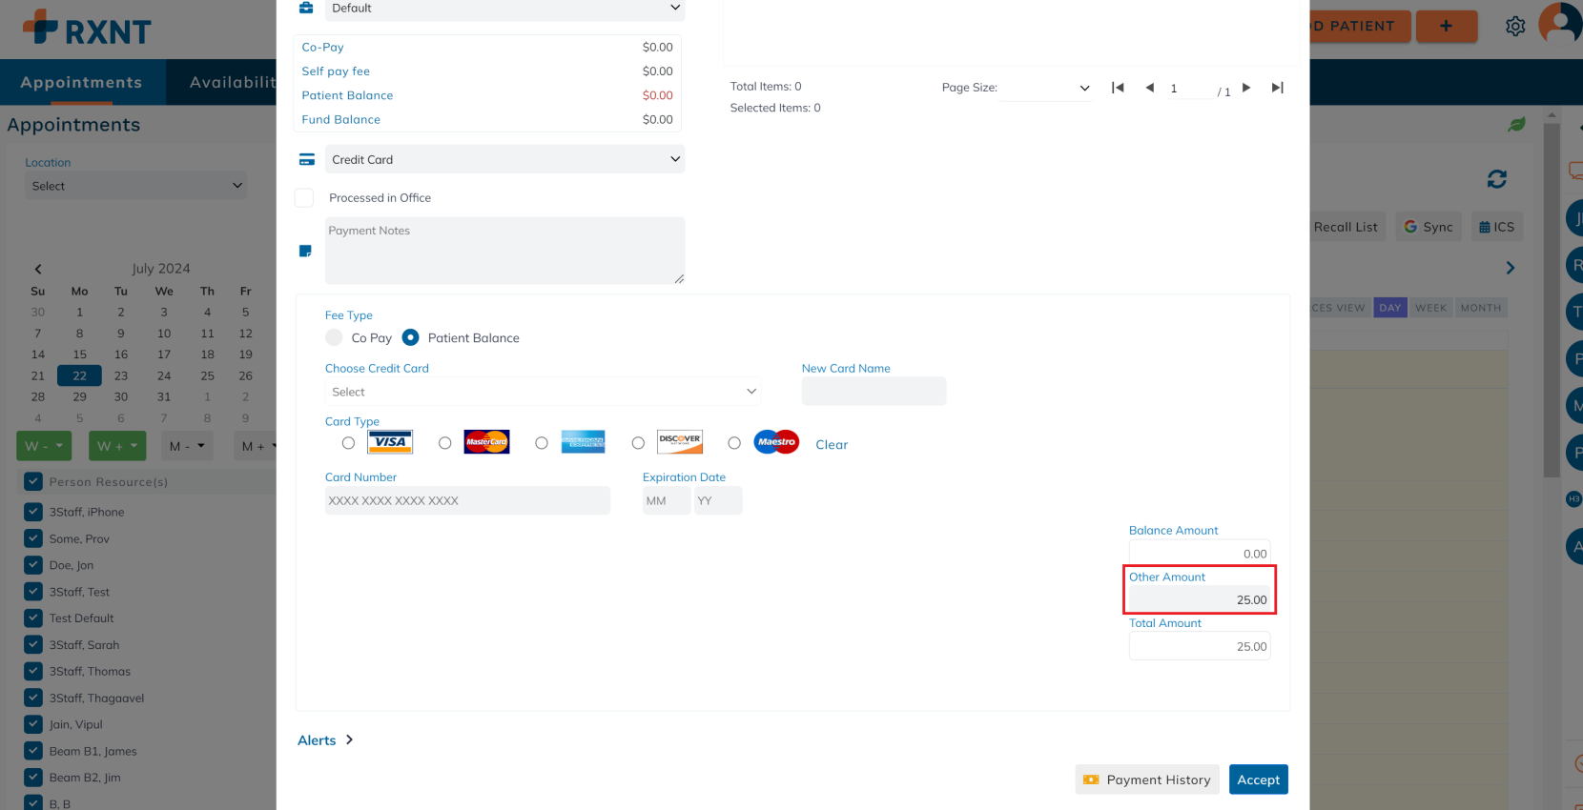Check the Processed in Office checkbox
1583x810 pixels.
[304, 198]
